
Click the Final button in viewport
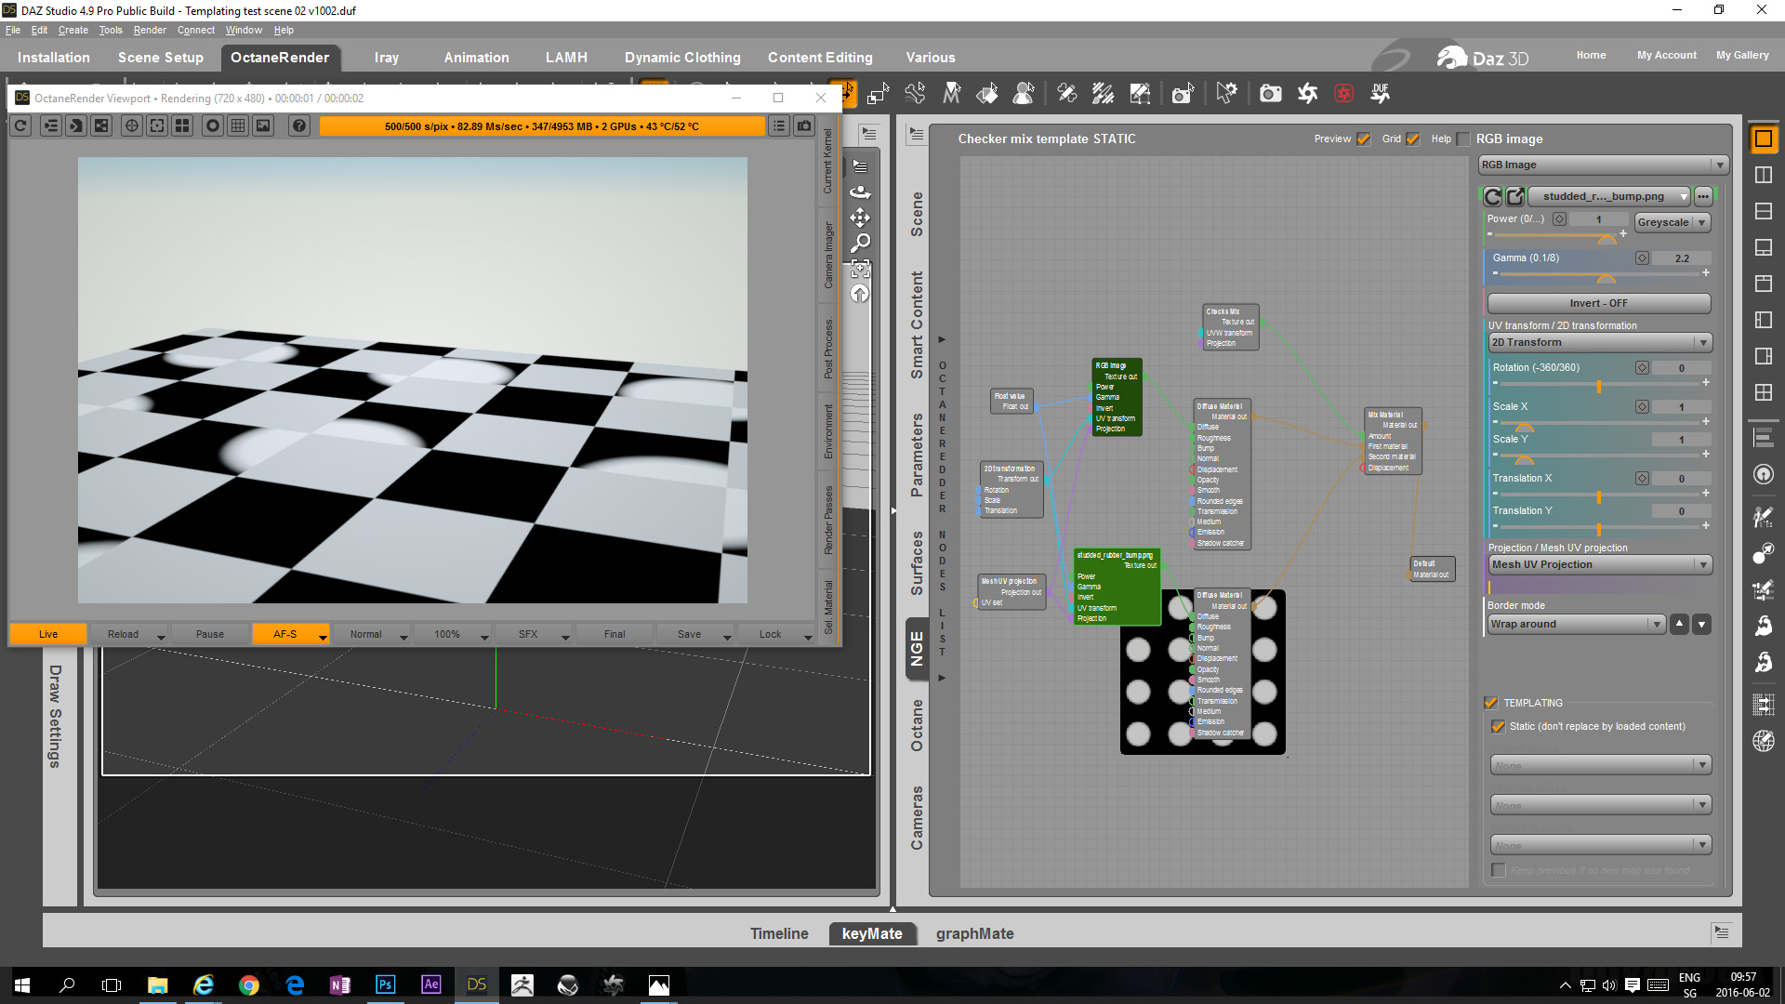pyautogui.click(x=615, y=634)
